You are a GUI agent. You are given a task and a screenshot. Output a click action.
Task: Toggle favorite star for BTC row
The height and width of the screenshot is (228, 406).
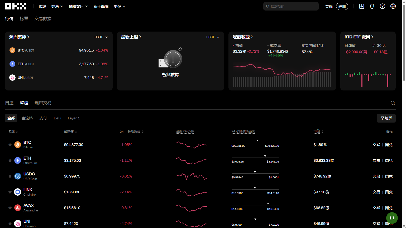click(x=10, y=145)
